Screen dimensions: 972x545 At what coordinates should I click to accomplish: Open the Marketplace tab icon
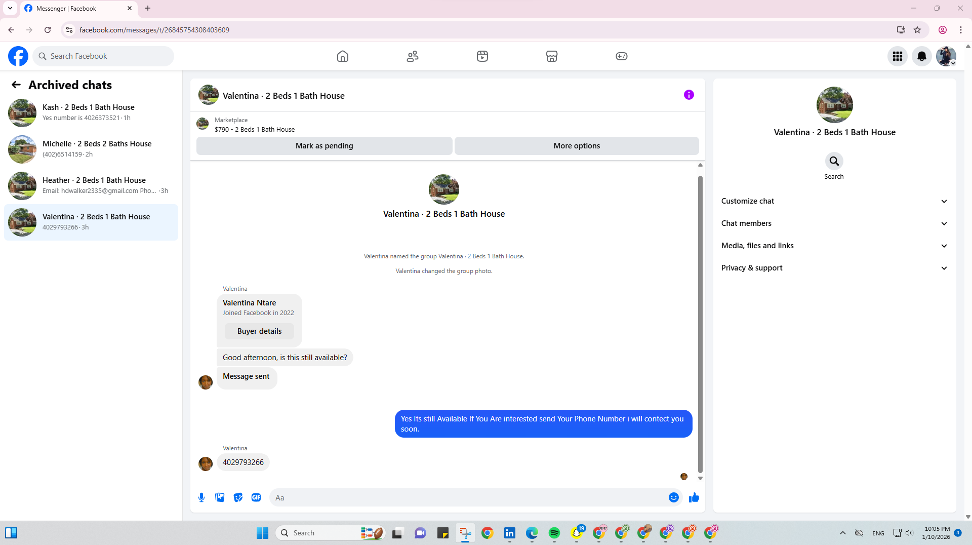coord(552,56)
